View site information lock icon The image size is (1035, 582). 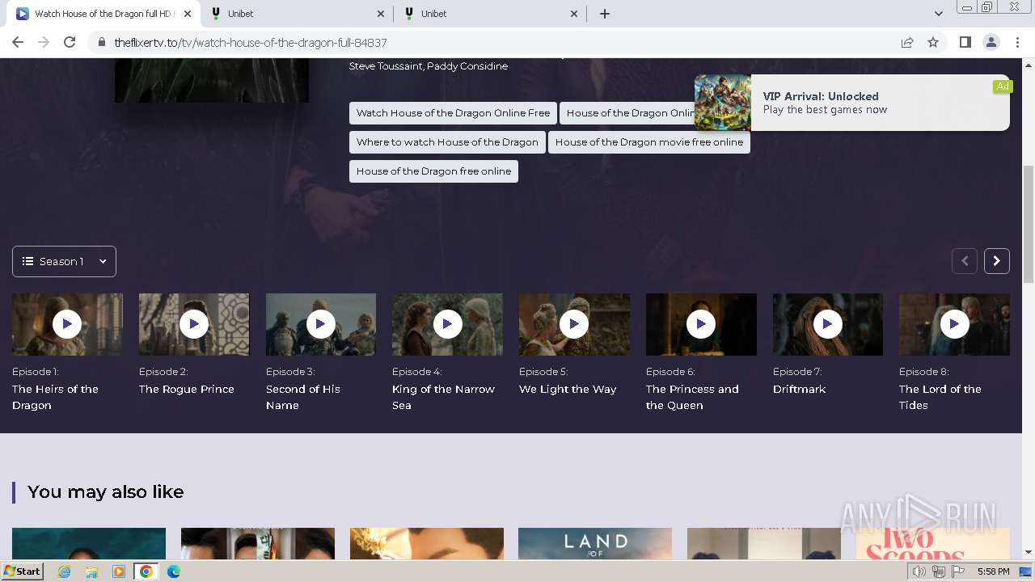point(102,43)
